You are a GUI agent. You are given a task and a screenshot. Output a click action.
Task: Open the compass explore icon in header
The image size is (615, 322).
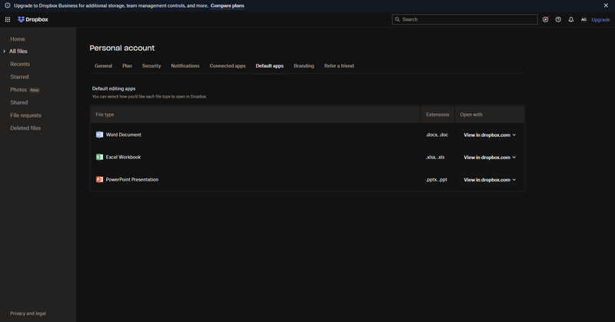[546, 19]
